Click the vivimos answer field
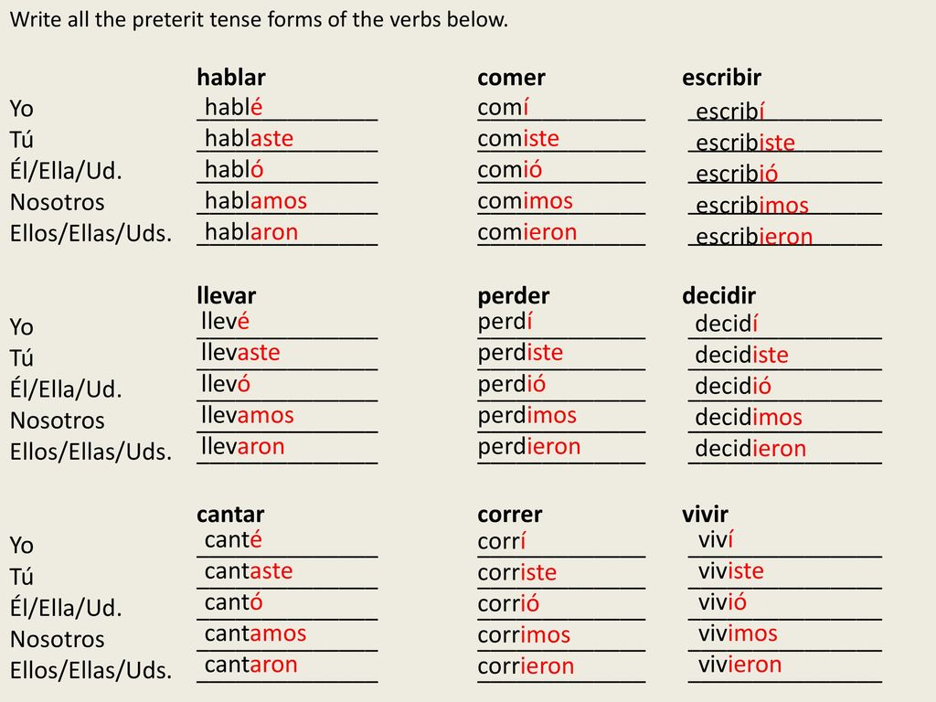The width and height of the screenshot is (936, 702). pos(784,634)
